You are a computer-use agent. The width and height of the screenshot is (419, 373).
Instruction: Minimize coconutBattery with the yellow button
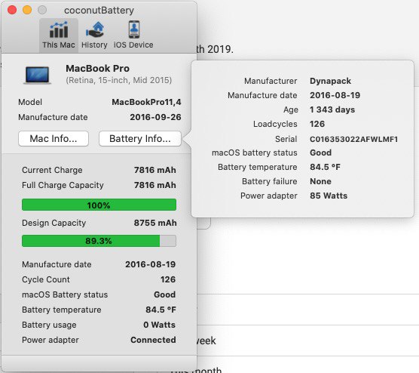coord(27,10)
